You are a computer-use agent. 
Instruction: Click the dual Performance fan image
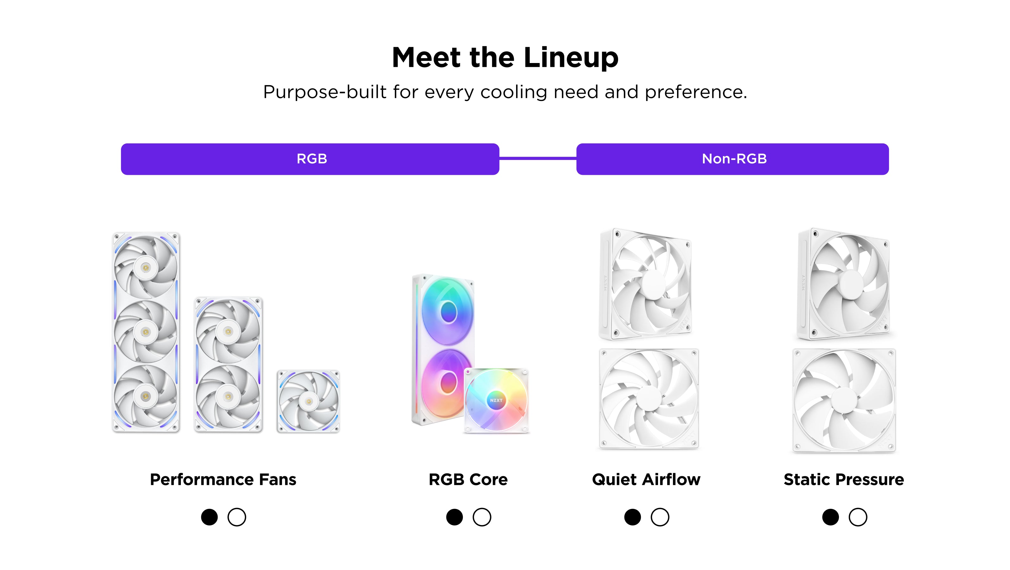tap(228, 364)
